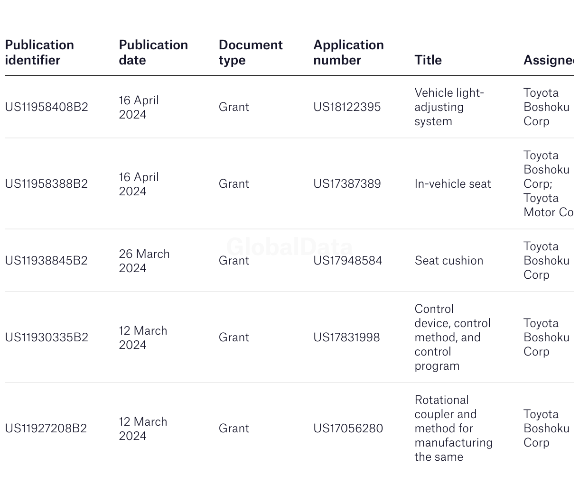Screen dimensions: 579x493
Task: Select application number US17948584
Action: [x=347, y=260]
